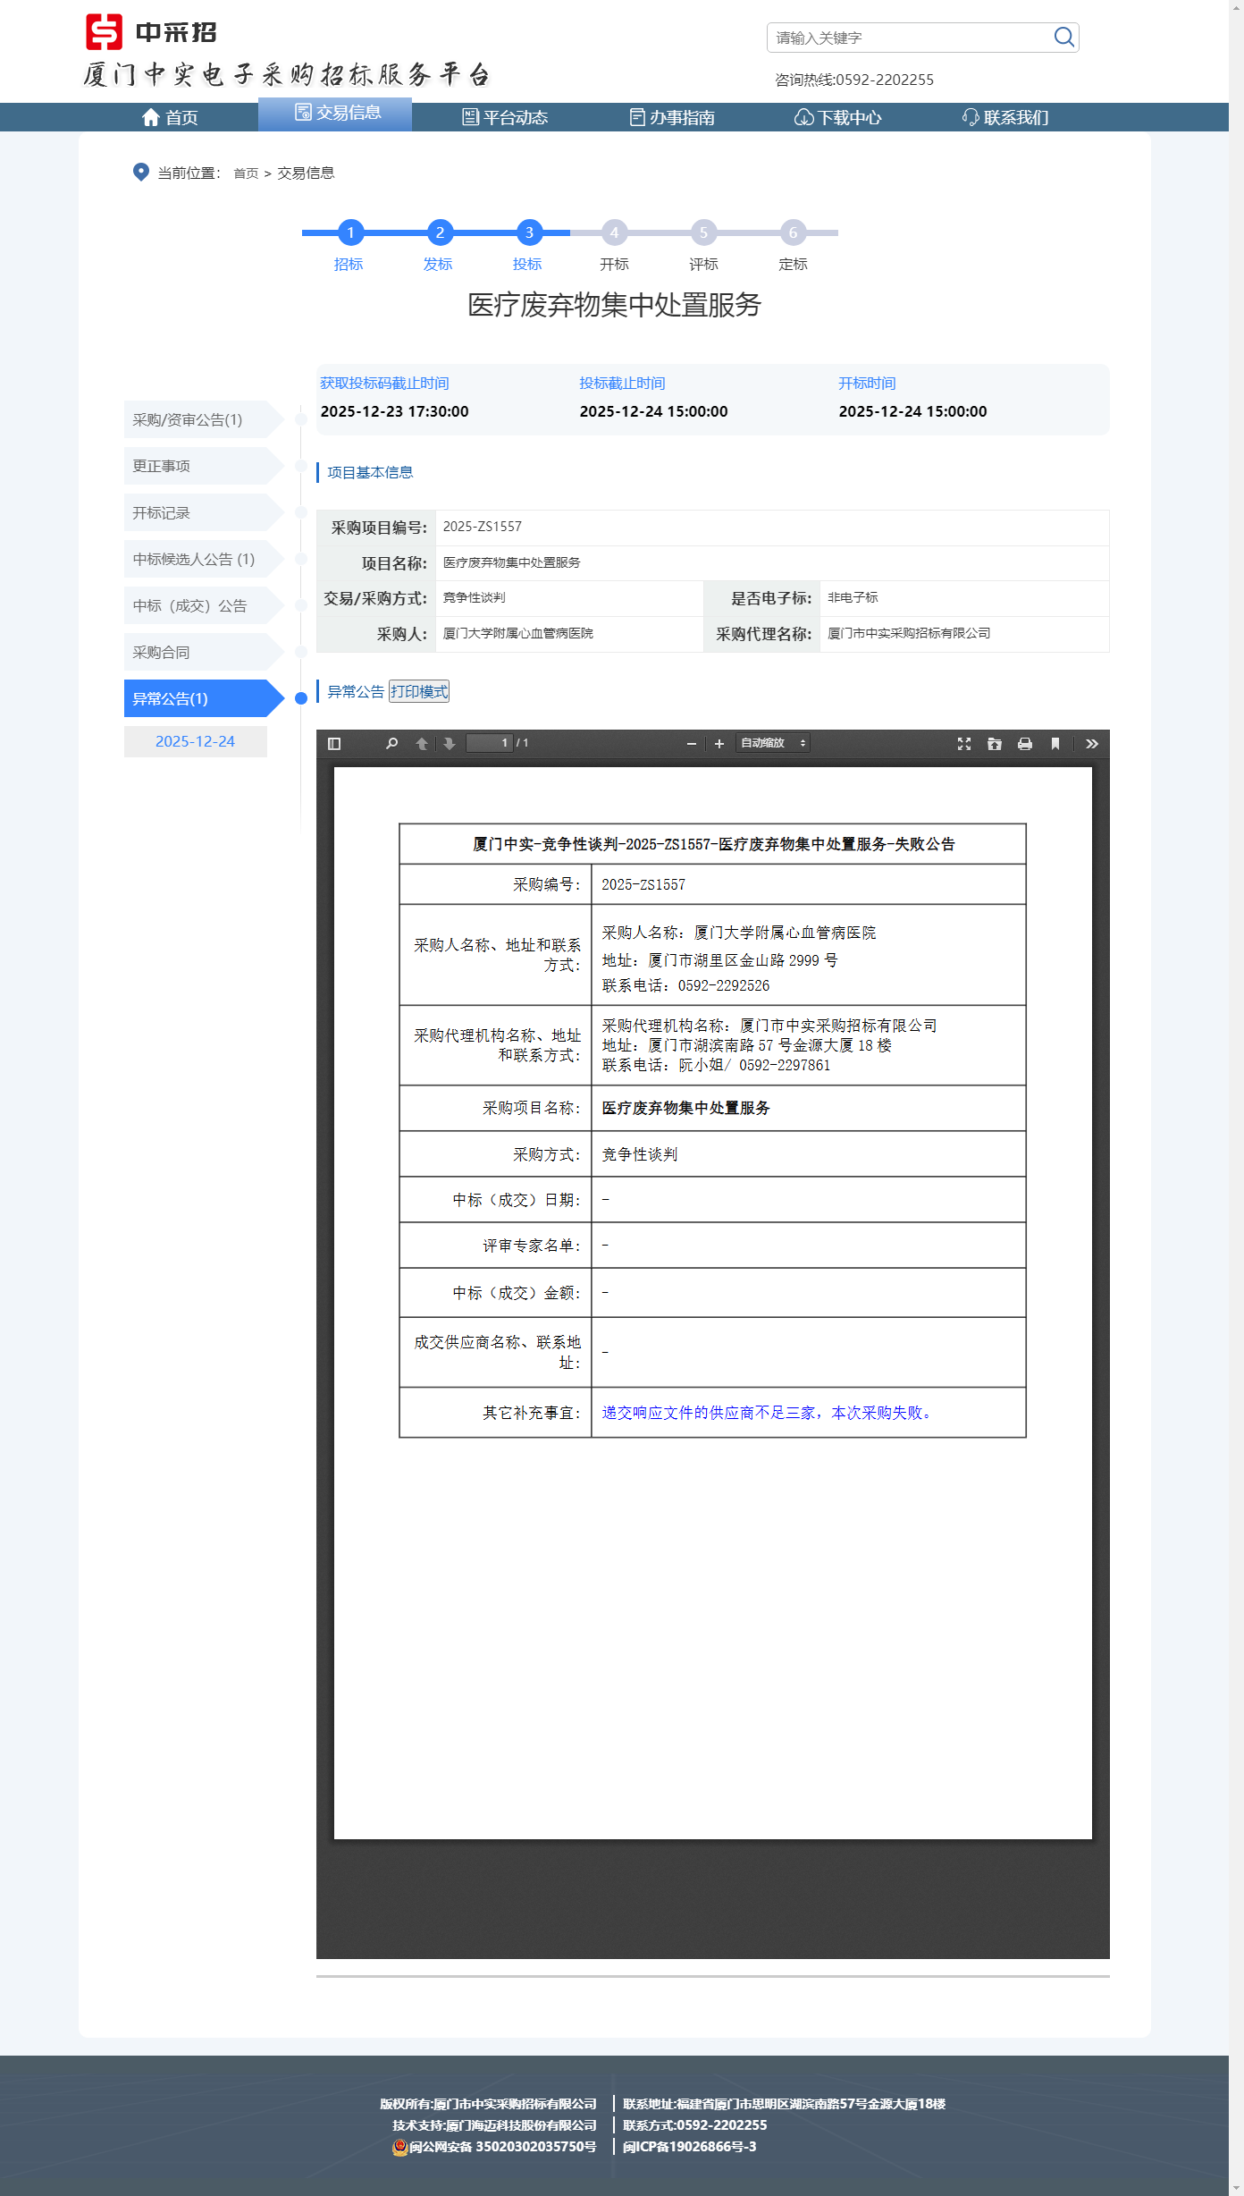Click the 2025-12-23 17:30:00 deadline

click(394, 411)
